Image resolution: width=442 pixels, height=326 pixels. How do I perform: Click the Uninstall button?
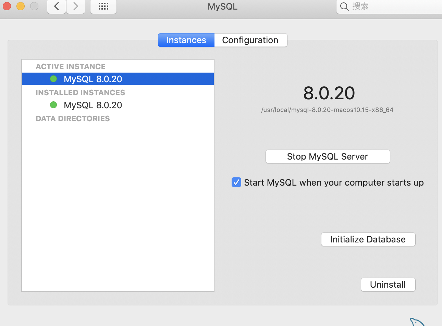point(388,284)
